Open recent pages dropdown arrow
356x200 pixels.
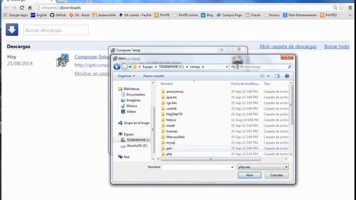(130, 67)
